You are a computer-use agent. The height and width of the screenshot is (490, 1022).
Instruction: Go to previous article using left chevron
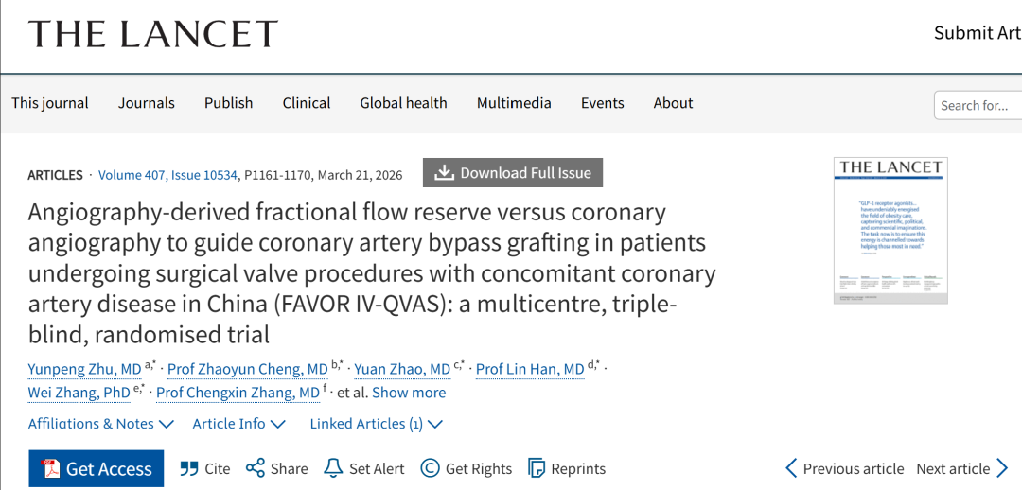791,468
